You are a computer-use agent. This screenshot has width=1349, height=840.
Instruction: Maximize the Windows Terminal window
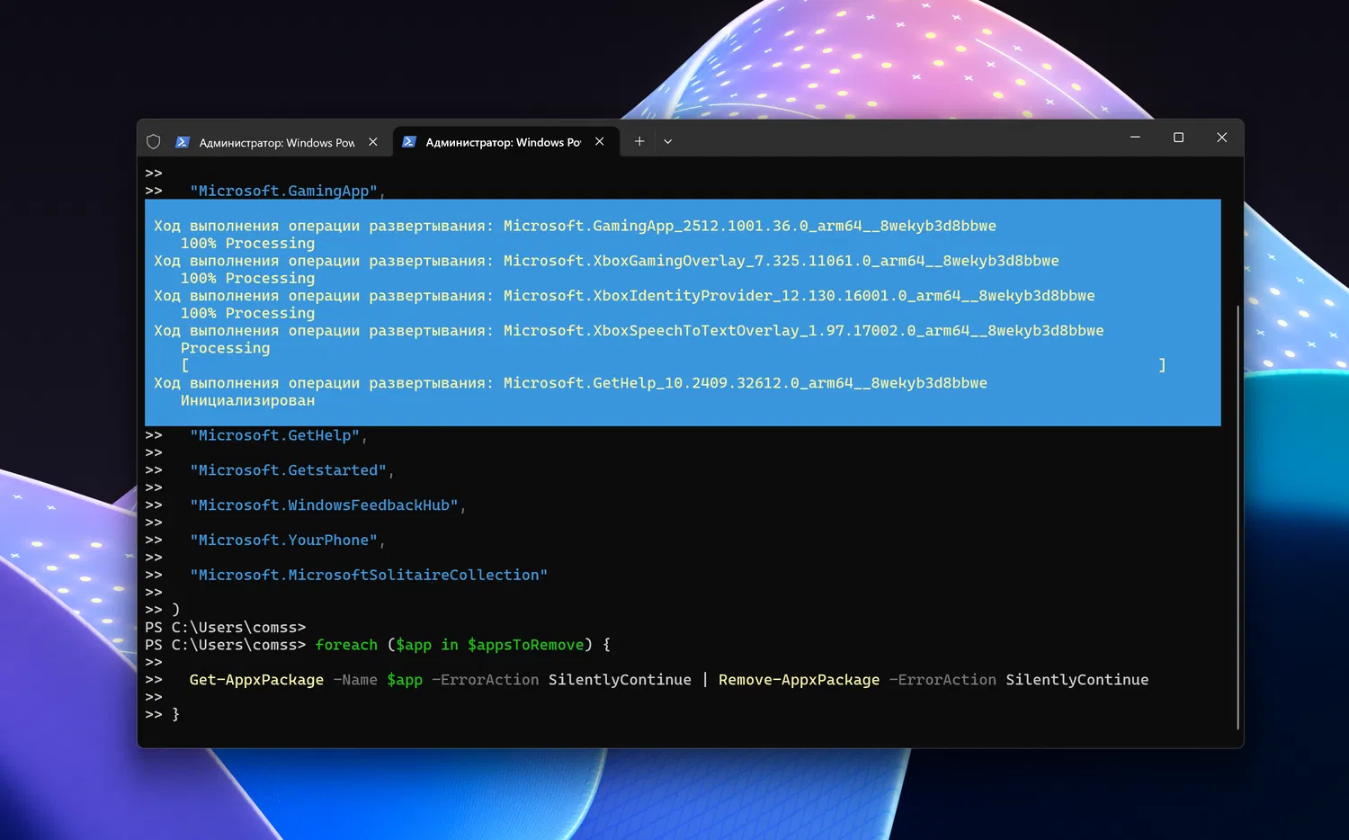coord(1178,138)
